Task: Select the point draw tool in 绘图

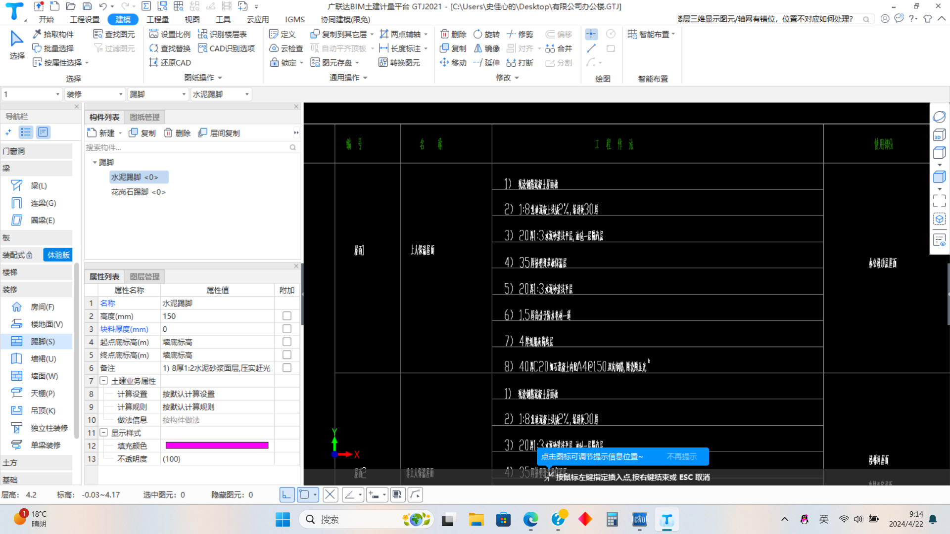Action: coord(591,34)
